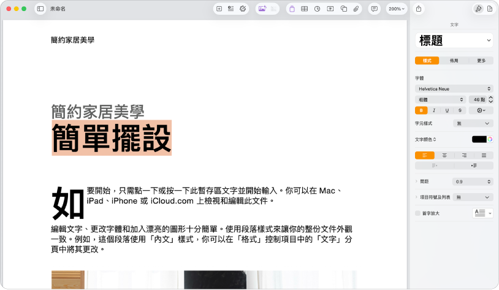Open the sidebar View menu button
This screenshot has width=499, height=290.
pyautogui.click(x=40, y=9)
